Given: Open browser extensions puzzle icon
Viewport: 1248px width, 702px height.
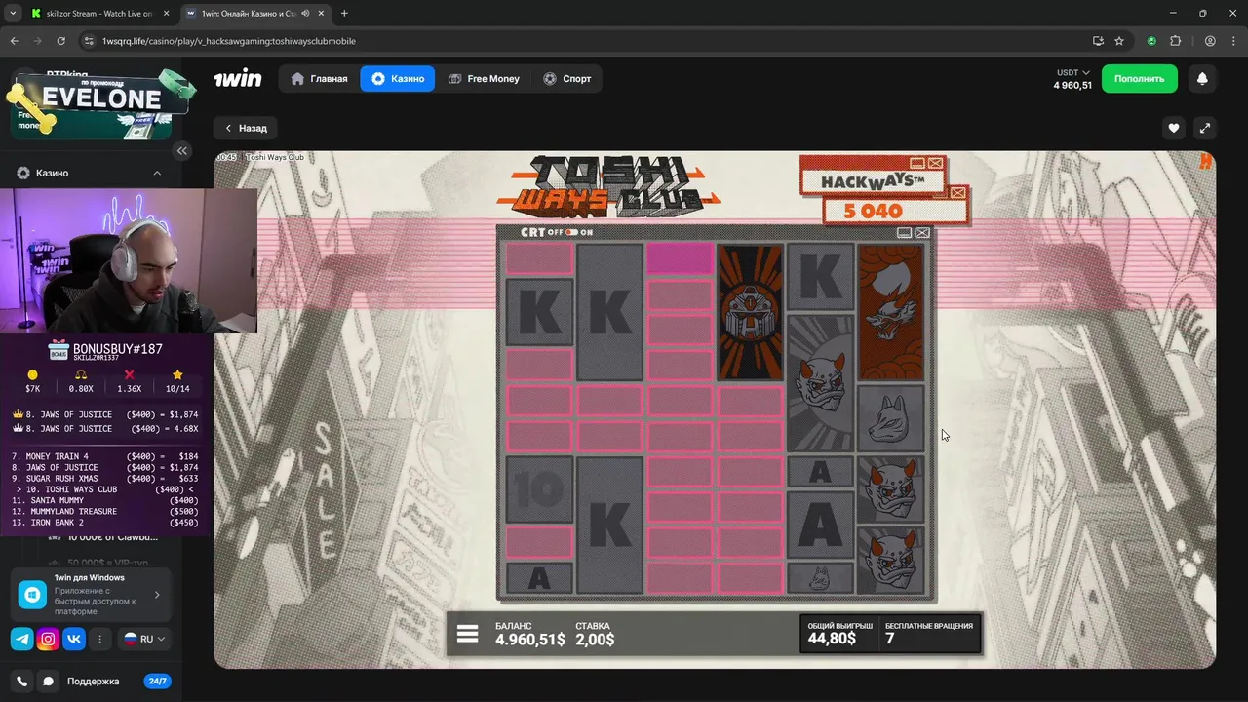Looking at the screenshot, I should [1175, 41].
